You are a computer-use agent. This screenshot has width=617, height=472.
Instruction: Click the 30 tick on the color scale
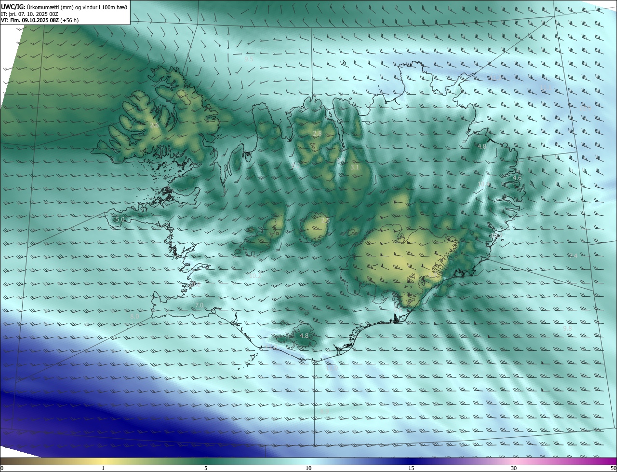514,468
